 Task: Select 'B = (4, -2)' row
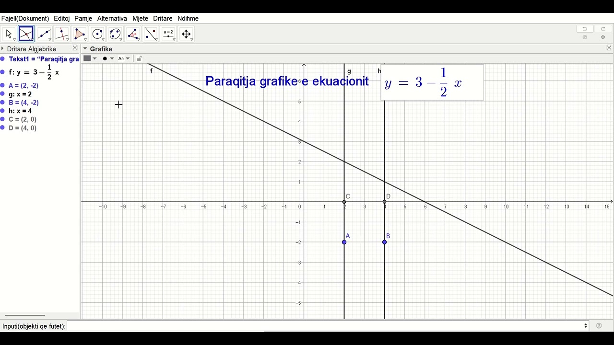[x=24, y=103]
